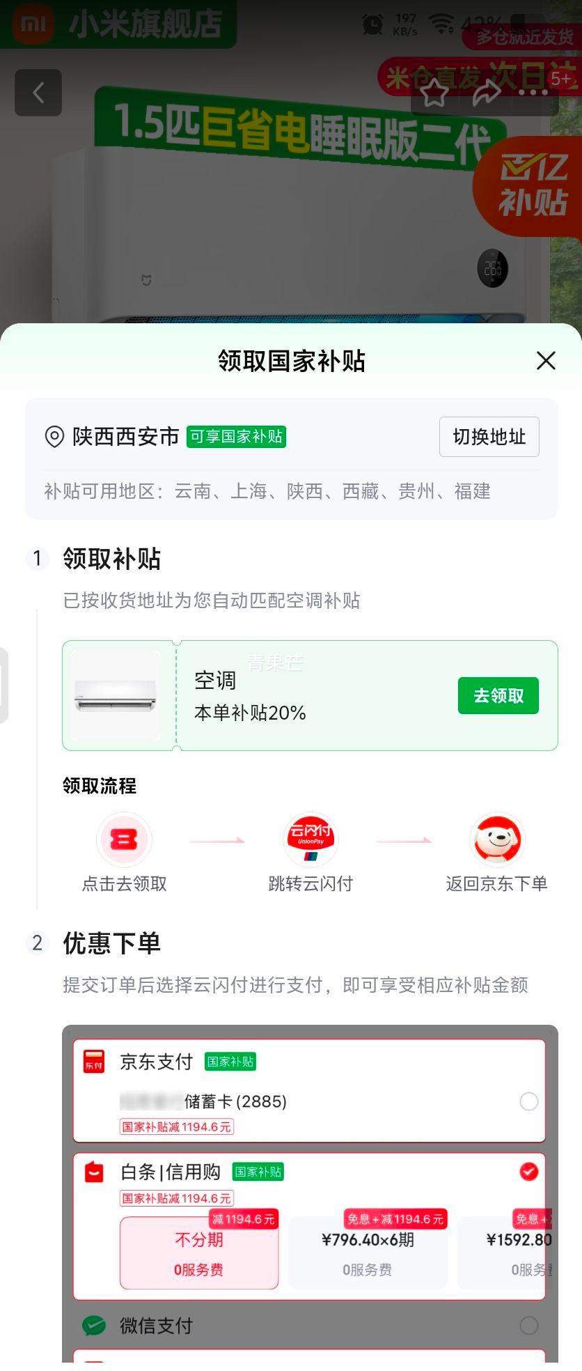Tap the 点击去领取 step icon
This screenshot has width=582, height=1371.
pyautogui.click(x=124, y=839)
